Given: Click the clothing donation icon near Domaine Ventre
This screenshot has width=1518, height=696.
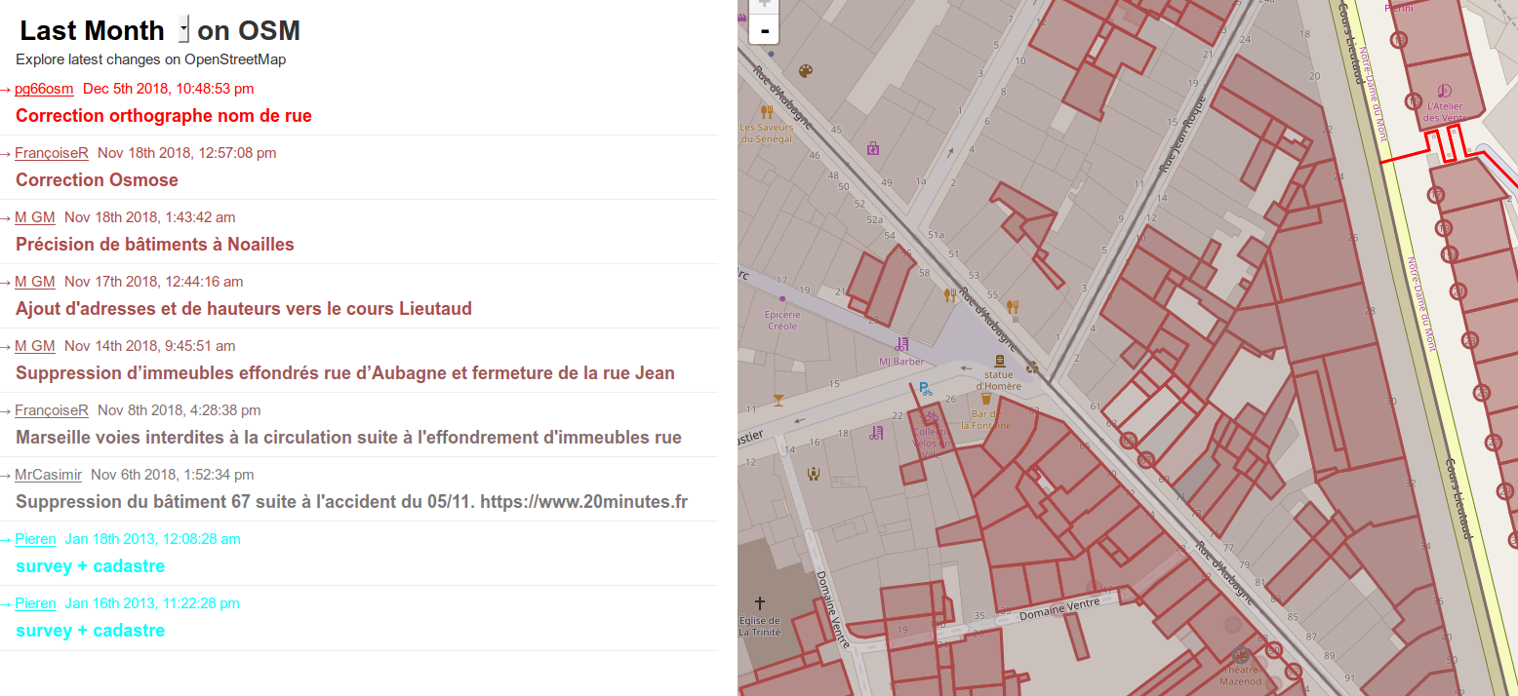Looking at the screenshot, I should tap(814, 474).
